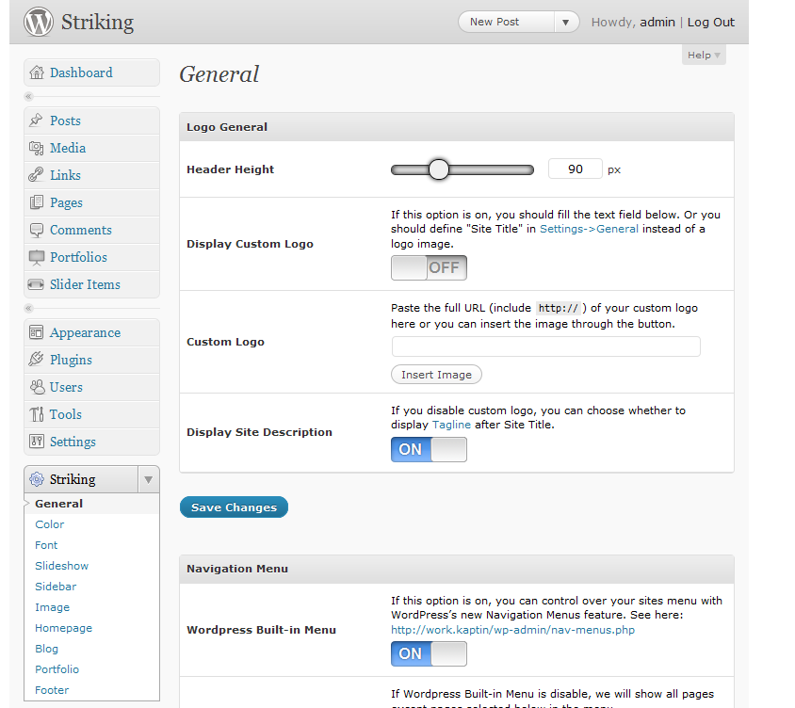
Task: Collapse menu via arrow below Slider Items
Action: [x=28, y=308]
